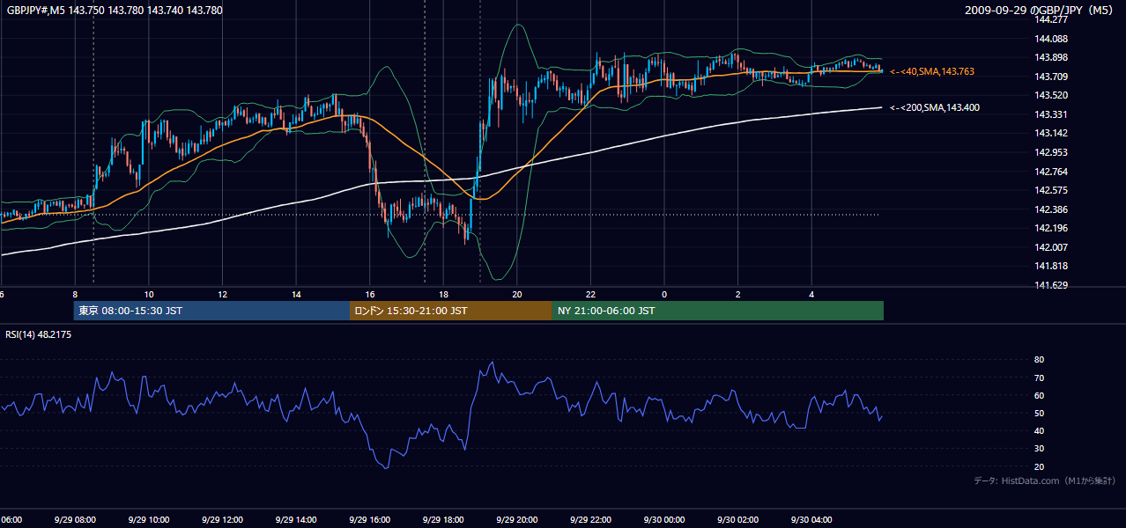This screenshot has width=1126, height=528.
Task: Click RSI scale value 20
Action: click(x=1040, y=466)
